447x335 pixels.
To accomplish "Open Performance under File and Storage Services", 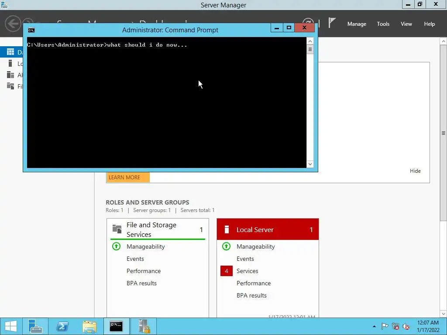I will click(144, 271).
